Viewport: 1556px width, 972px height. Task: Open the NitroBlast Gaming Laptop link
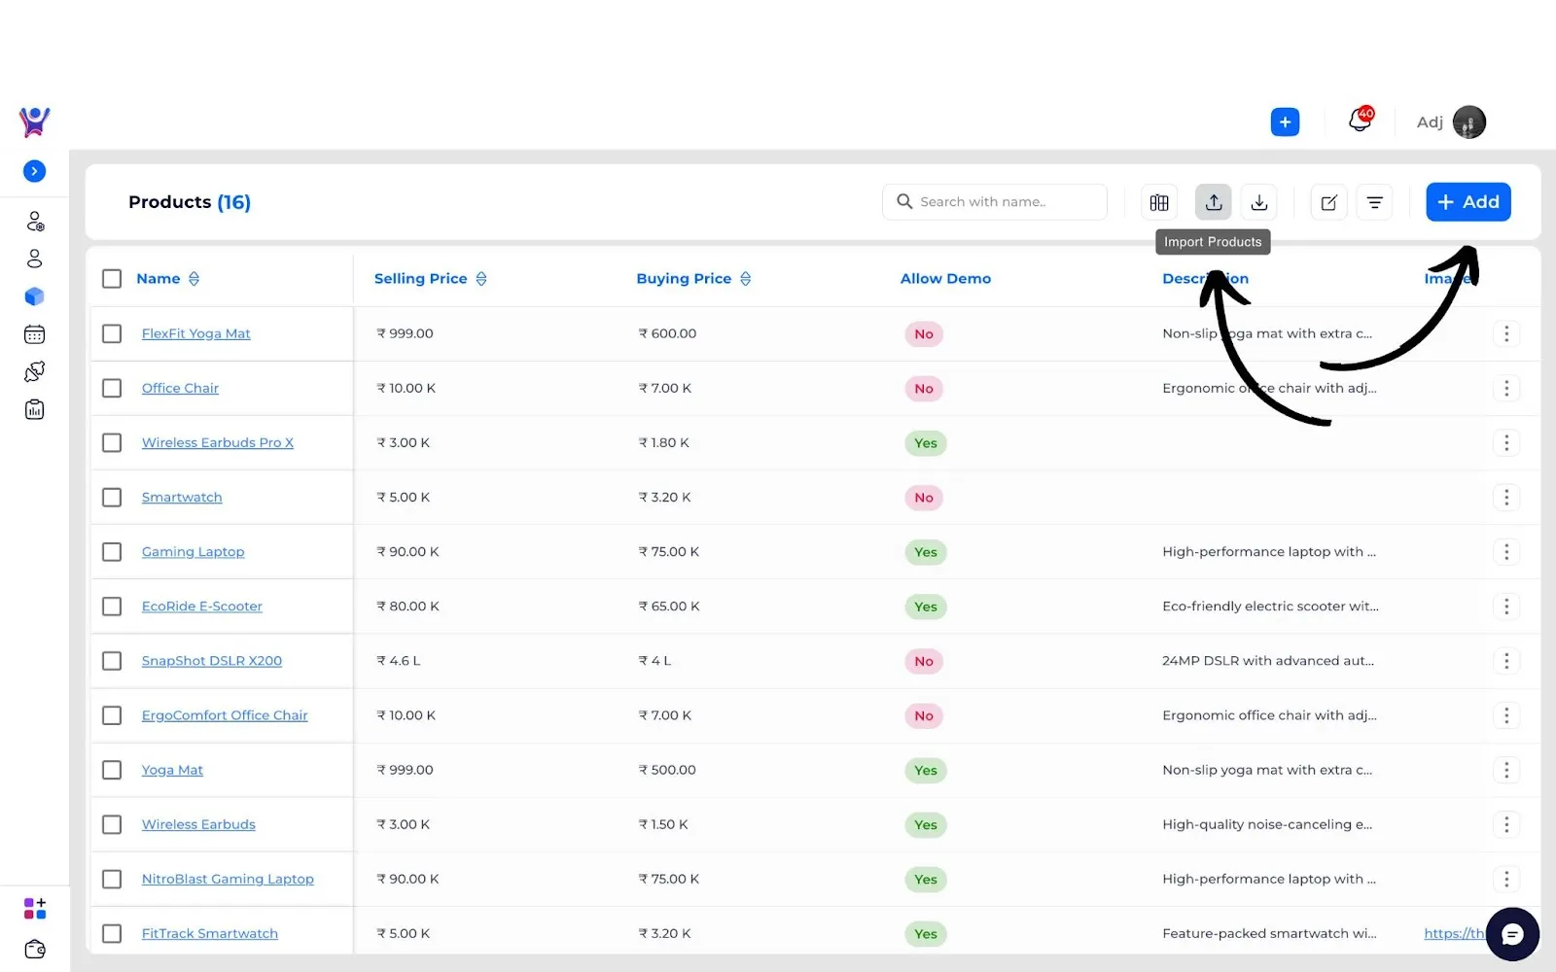click(x=228, y=879)
